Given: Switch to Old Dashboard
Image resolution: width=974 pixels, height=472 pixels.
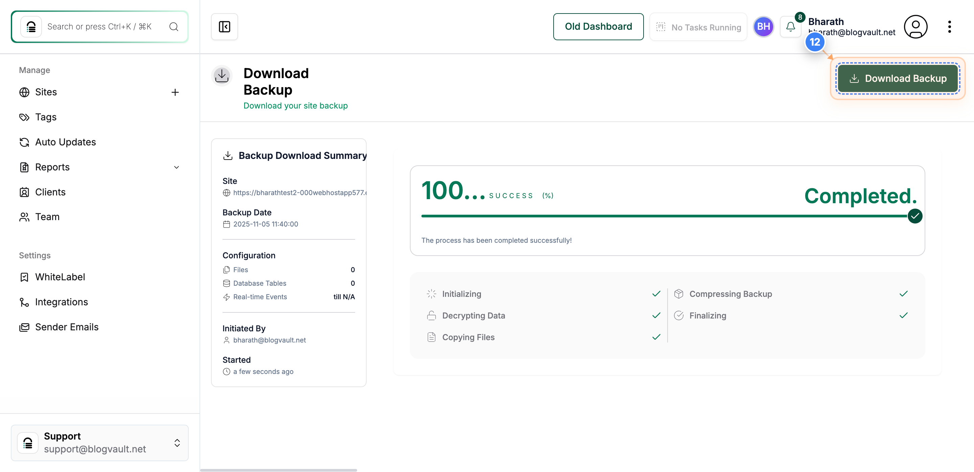Looking at the screenshot, I should pos(598,26).
